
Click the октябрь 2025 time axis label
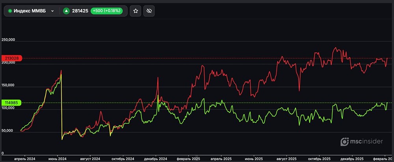tap(319, 158)
